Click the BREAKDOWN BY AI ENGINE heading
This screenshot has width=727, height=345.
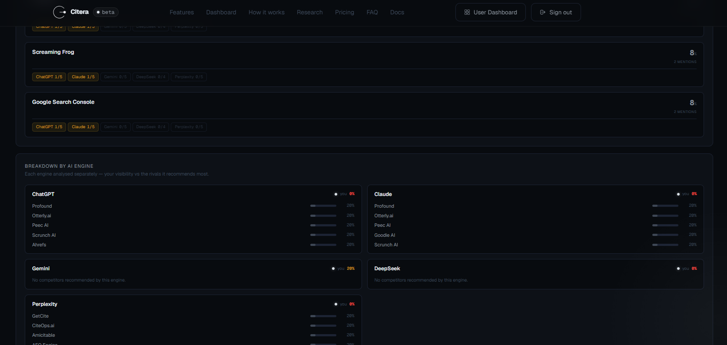[x=59, y=166]
